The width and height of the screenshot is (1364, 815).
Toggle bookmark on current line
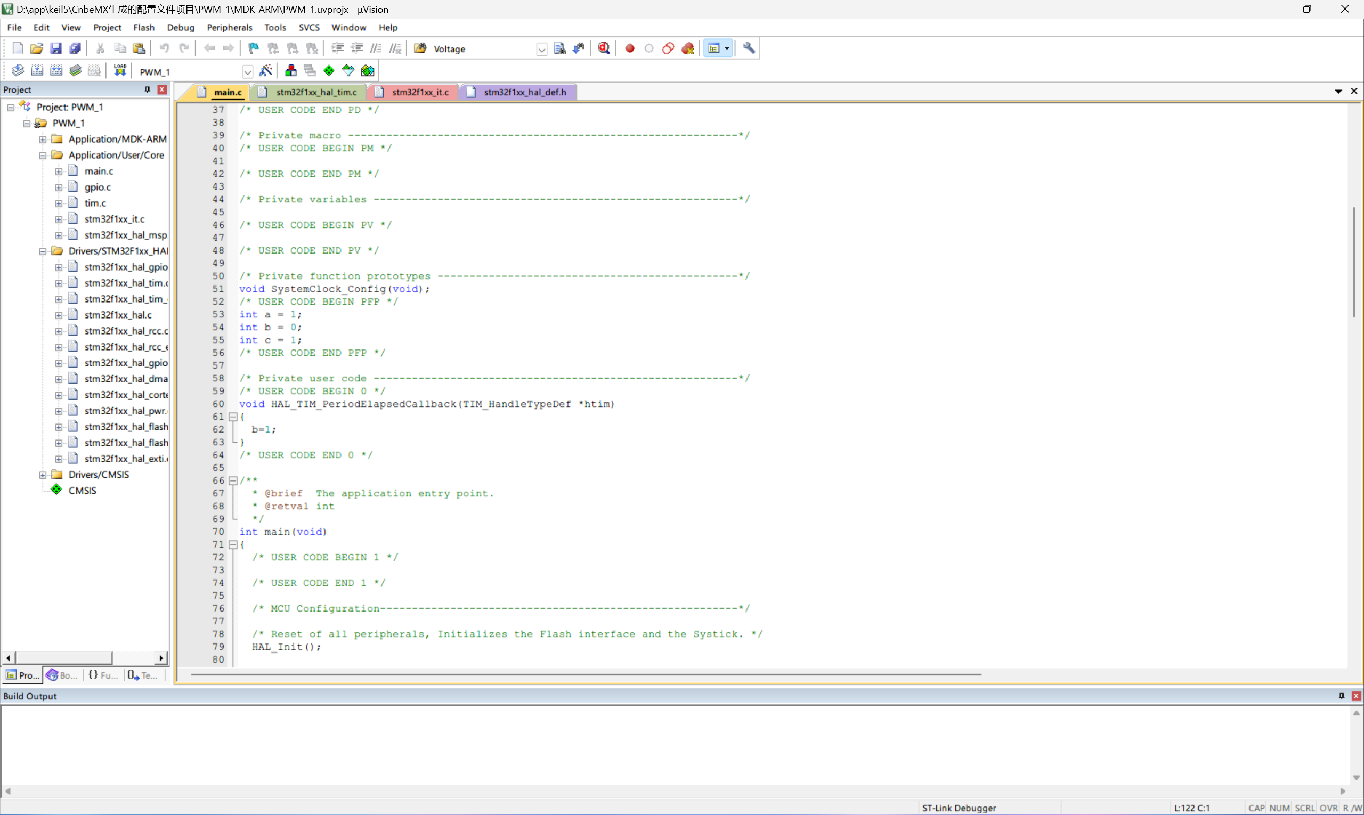click(253, 48)
